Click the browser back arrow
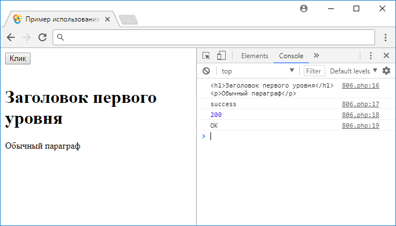Screen dimensions: 396x226 click(11, 37)
